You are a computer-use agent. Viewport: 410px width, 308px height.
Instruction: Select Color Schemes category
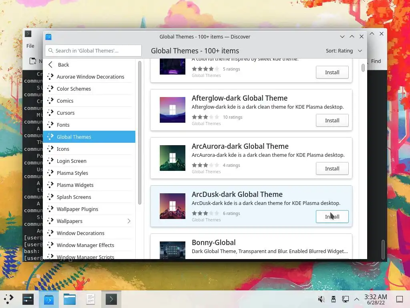tap(89, 89)
